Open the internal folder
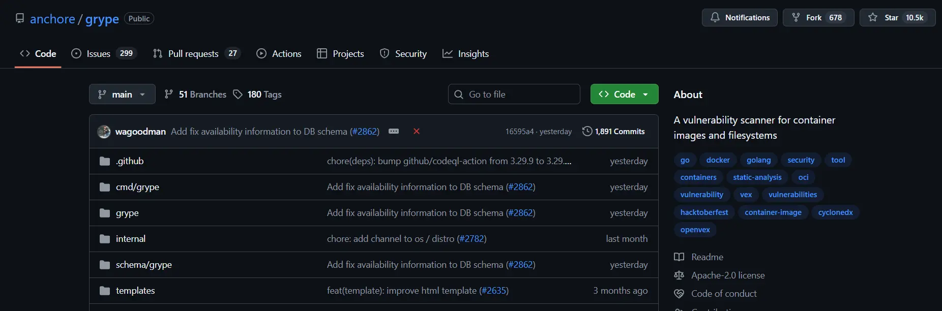 pos(131,239)
